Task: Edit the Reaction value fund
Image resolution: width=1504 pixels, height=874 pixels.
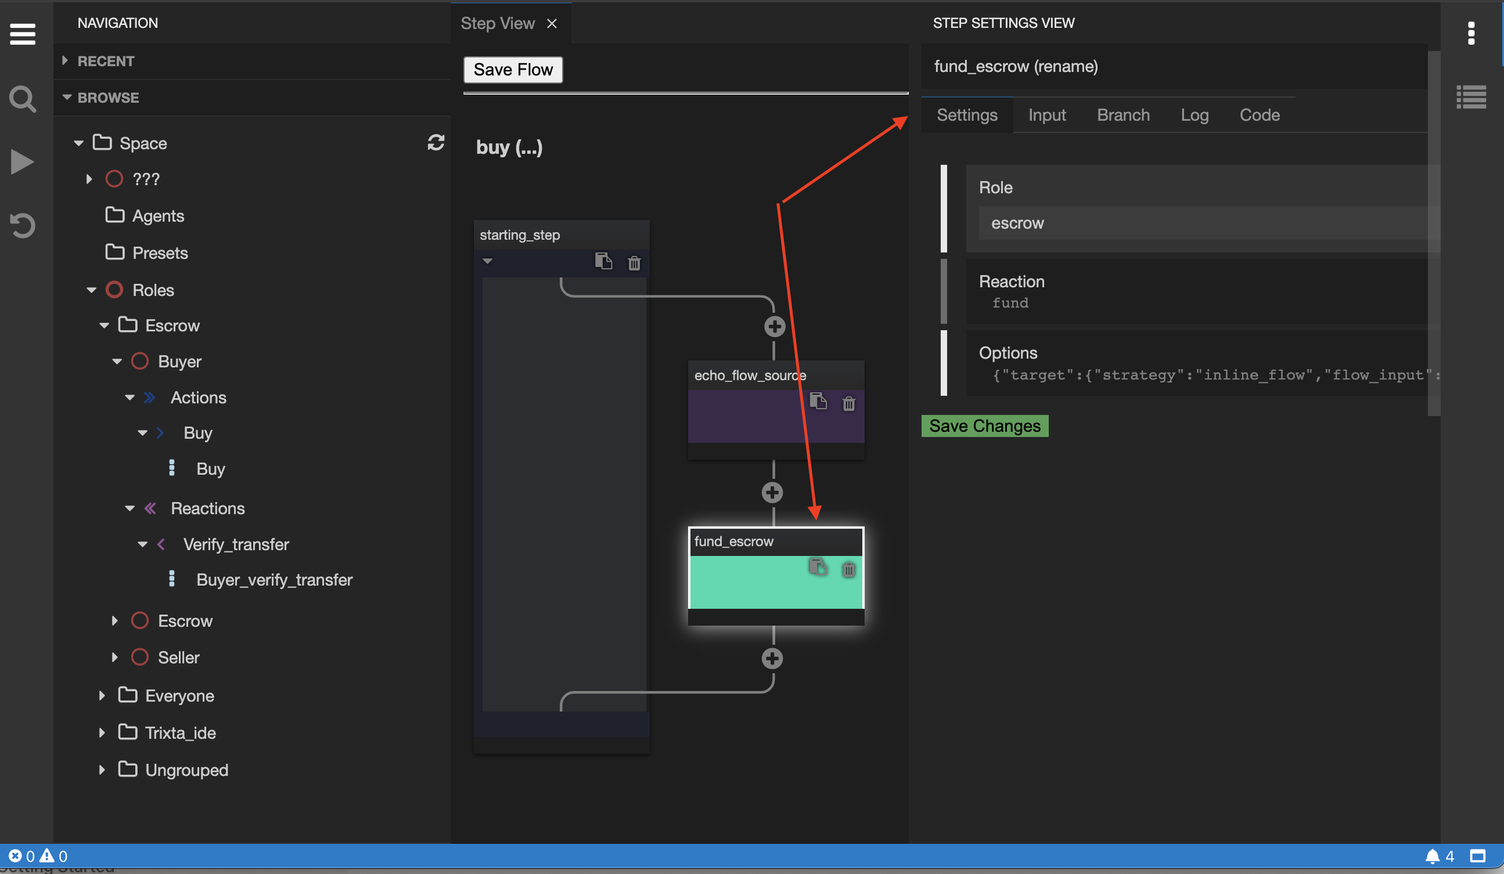Action: (x=1010, y=303)
